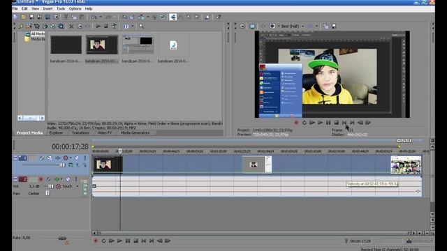Mute audio track 2
This screenshot has height=251, width=447.
pos(68,179)
